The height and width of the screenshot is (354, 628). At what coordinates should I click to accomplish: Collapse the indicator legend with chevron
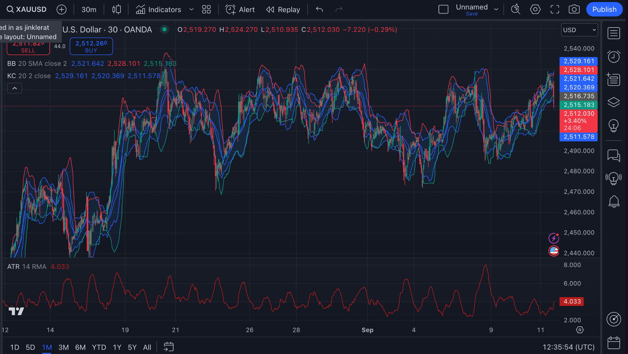click(15, 88)
